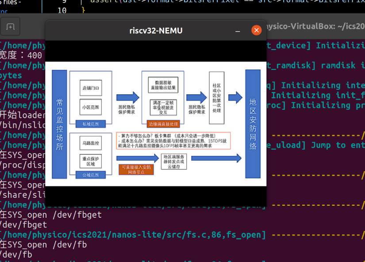Click the '店铺门口' box in the slide
This screenshot has width=365, height=262.
[x=91, y=88]
